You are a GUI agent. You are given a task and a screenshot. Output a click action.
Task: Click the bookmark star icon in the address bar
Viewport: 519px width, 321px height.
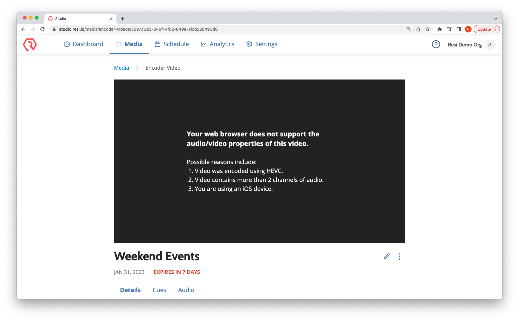point(428,29)
